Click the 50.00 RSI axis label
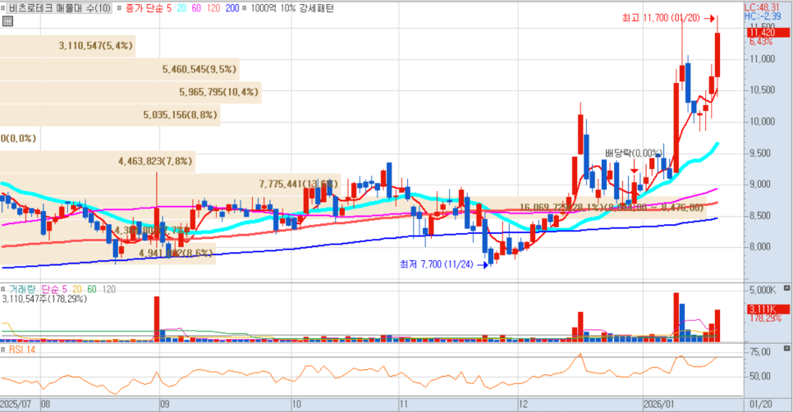This screenshot has width=793, height=412. point(760,376)
